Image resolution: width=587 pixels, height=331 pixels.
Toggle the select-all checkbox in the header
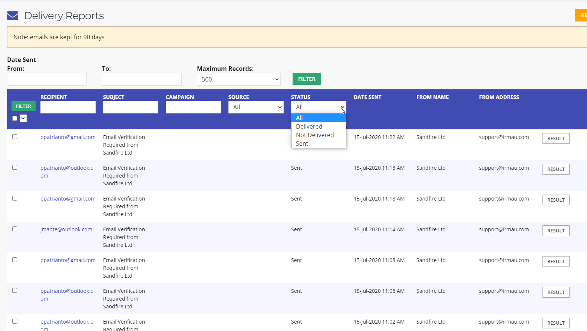[x=14, y=118]
